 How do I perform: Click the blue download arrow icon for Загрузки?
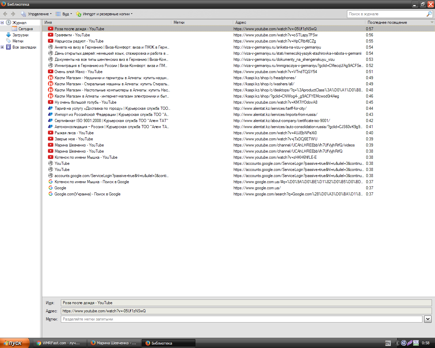[x=8, y=35]
